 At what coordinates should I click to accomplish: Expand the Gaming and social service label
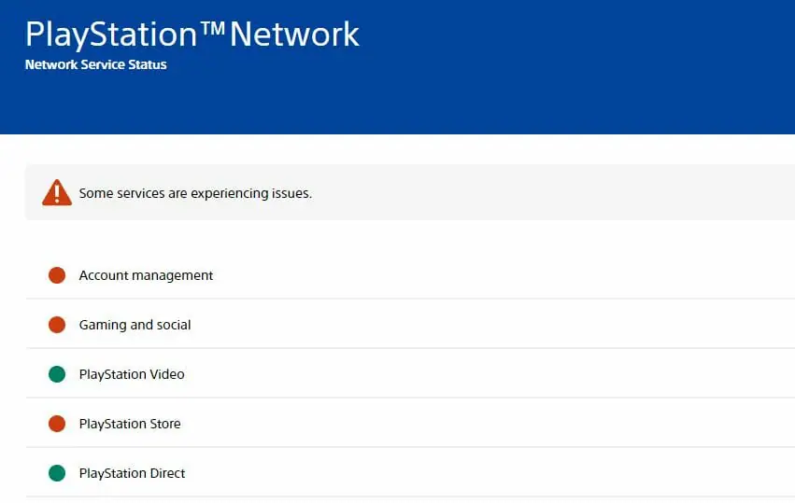pyautogui.click(x=135, y=325)
